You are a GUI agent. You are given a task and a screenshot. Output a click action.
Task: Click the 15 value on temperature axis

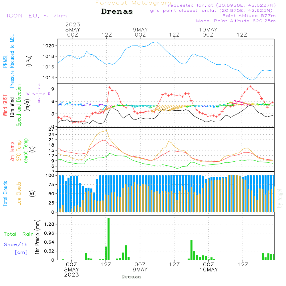(51, 150)
